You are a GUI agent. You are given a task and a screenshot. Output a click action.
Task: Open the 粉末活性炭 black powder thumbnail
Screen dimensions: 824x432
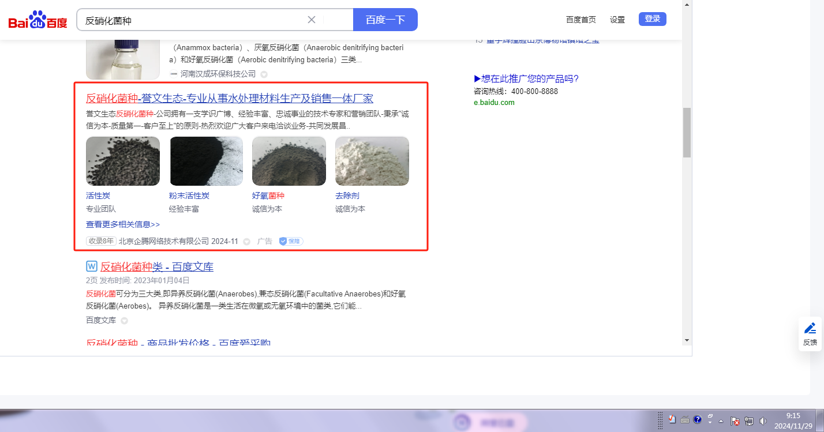tap(206, 161)
